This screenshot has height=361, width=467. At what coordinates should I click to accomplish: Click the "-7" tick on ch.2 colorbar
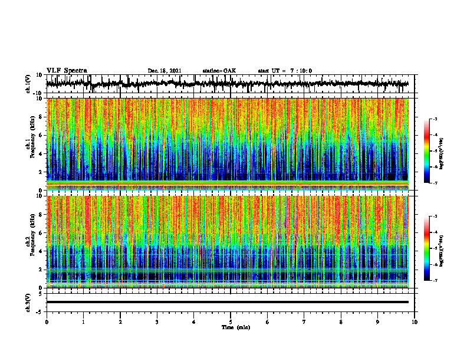coord(435,281)
